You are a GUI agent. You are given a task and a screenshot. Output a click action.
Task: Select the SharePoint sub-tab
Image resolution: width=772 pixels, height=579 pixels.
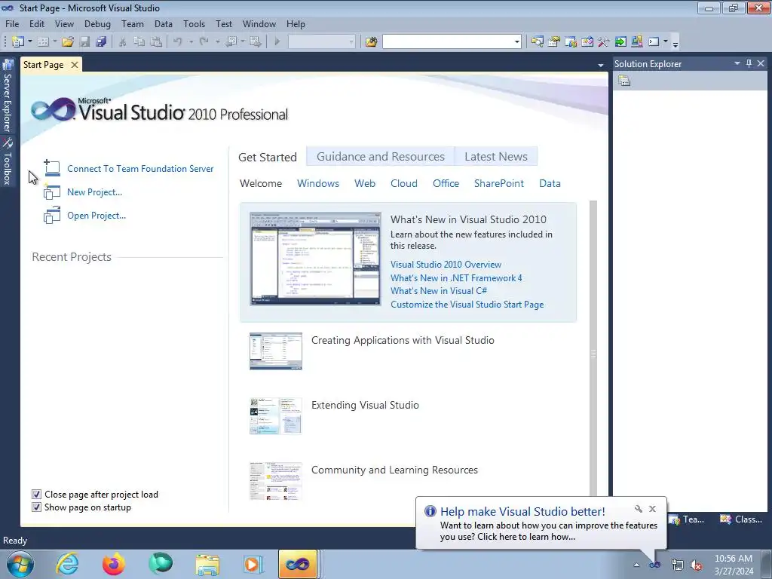[499, 183]
